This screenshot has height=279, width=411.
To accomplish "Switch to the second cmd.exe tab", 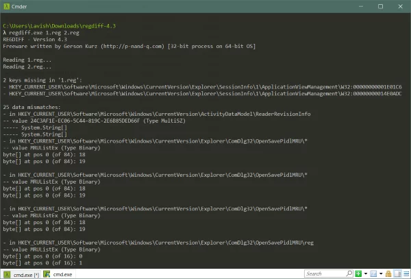I will [x=60, y=274].
